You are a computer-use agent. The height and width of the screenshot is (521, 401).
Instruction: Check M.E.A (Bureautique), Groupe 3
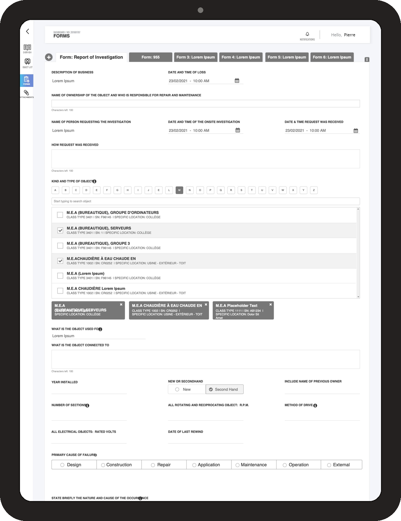(x=60, y=245)
